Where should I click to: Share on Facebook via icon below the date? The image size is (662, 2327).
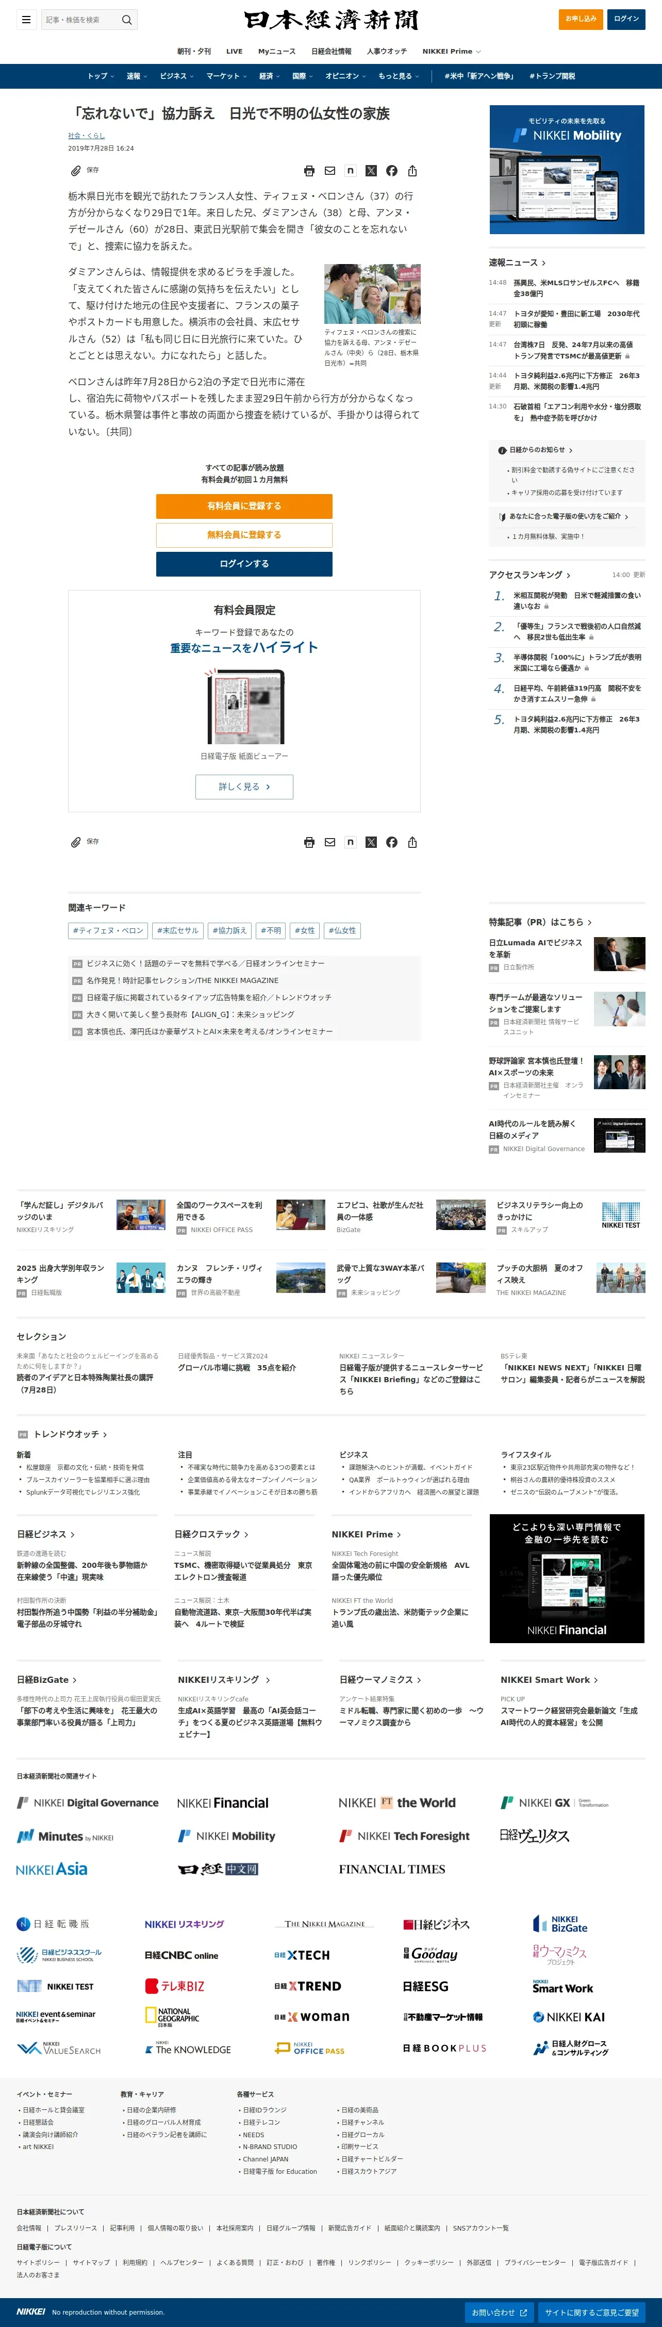pyautogui.click(x=392, y=171)
